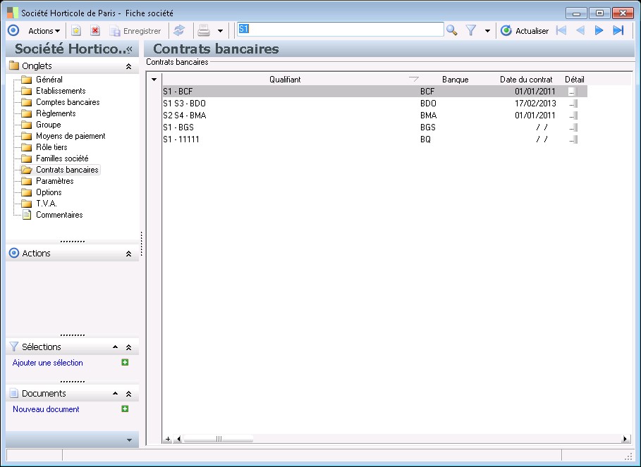
Task: Click the new record icon in toolbar
Action: 76,30
